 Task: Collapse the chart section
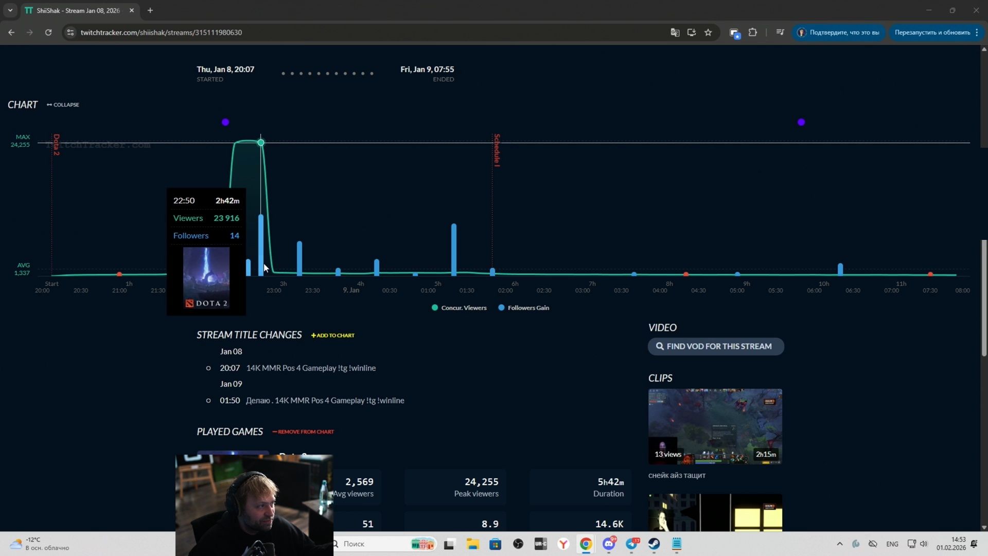click(63, 105)
